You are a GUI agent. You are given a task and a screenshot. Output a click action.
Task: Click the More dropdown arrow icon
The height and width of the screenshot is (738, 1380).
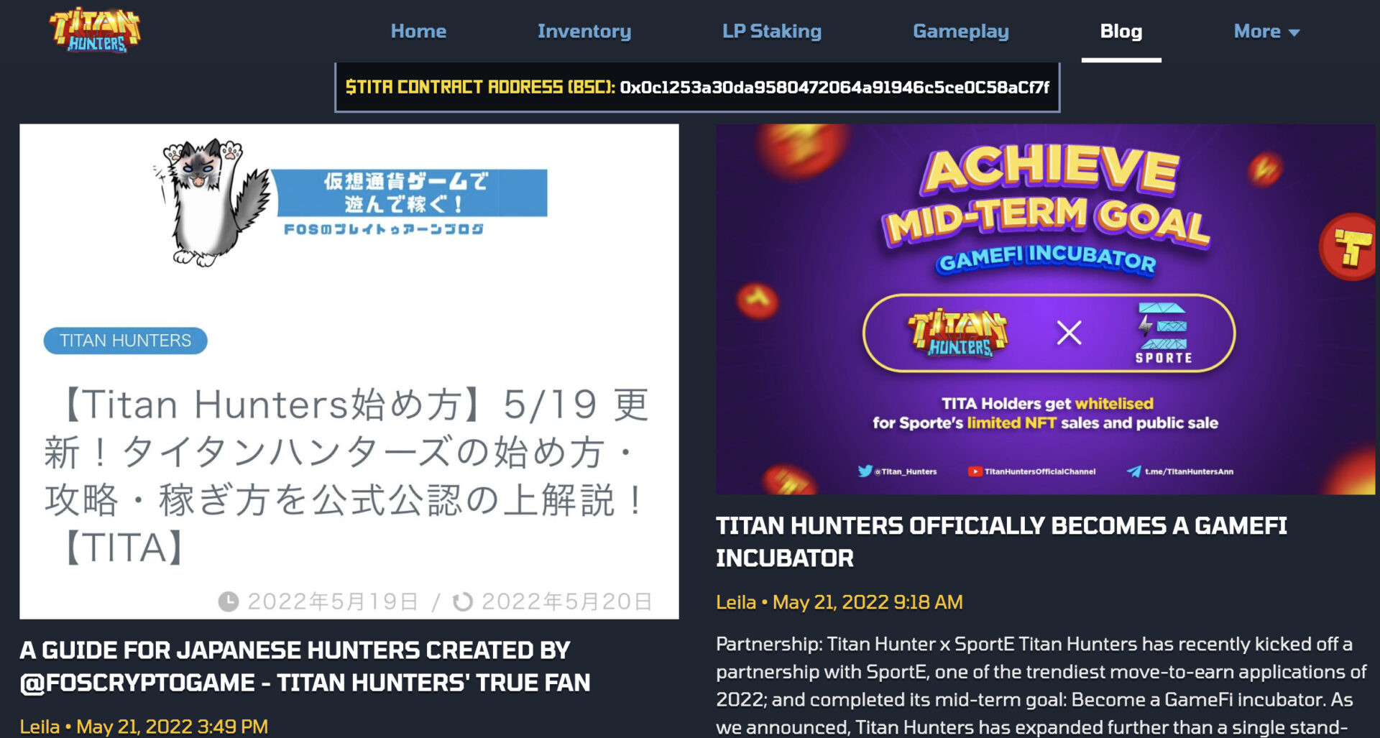point(1294,32)
